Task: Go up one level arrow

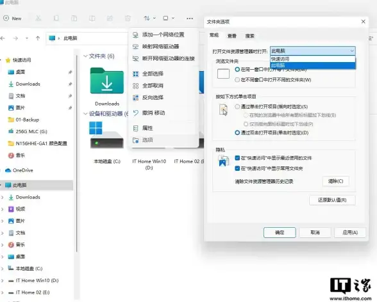Action: coord(38,38)
